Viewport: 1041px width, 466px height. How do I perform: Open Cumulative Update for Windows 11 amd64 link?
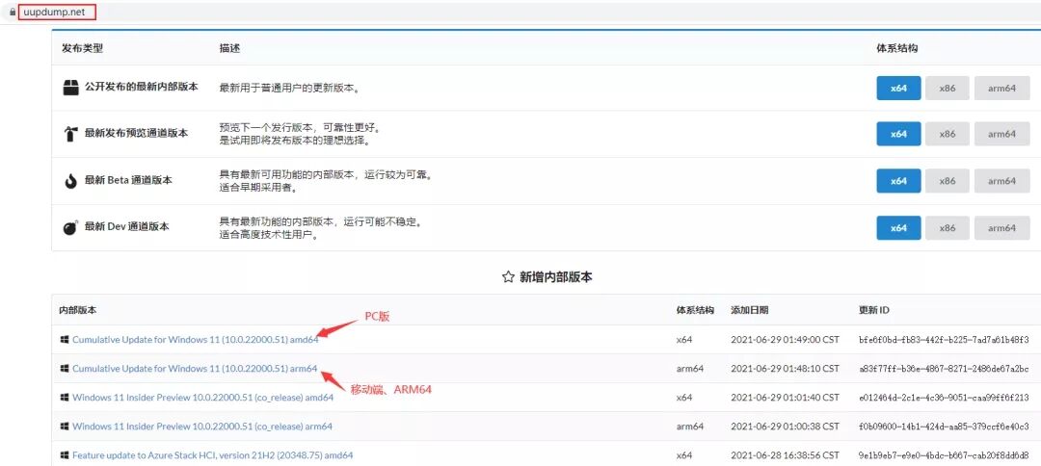coord(195,340)
